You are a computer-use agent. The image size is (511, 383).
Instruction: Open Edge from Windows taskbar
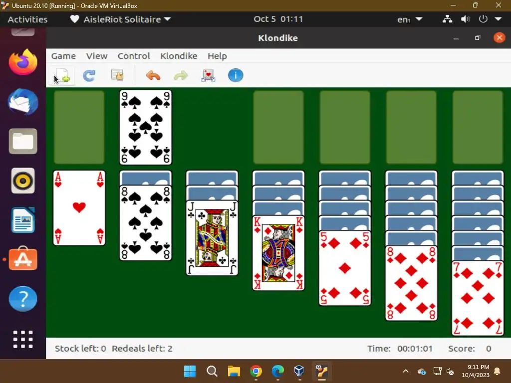coord(277,371)
